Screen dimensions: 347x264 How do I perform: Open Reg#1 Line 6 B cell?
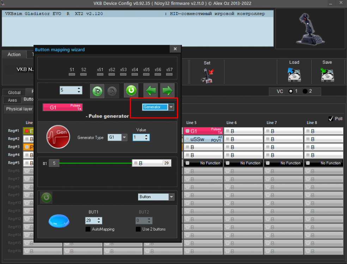click(x=243, y=131)
